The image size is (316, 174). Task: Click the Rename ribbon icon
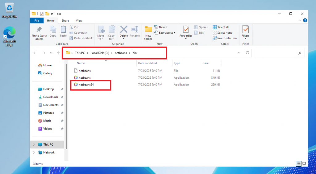pos(135,29)
